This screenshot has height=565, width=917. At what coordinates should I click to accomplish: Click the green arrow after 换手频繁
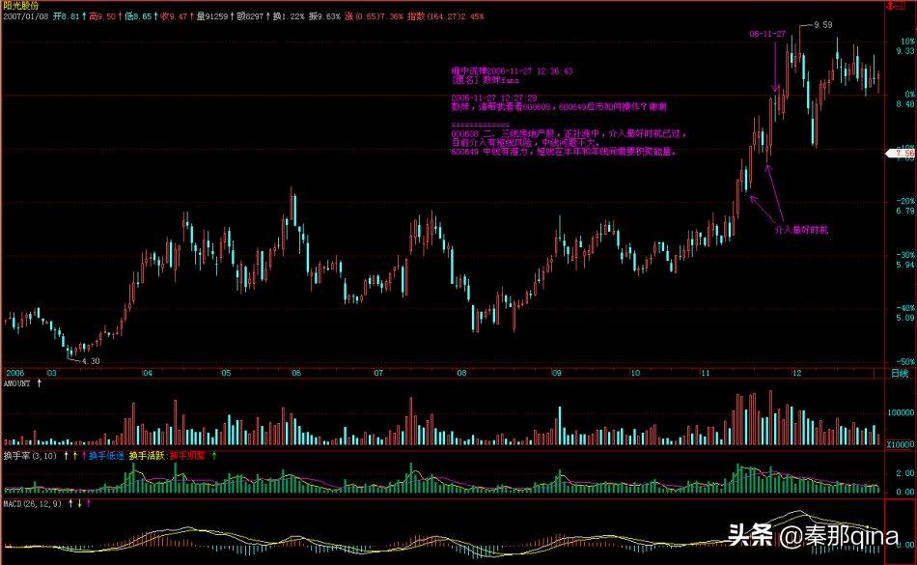point(213,455)
